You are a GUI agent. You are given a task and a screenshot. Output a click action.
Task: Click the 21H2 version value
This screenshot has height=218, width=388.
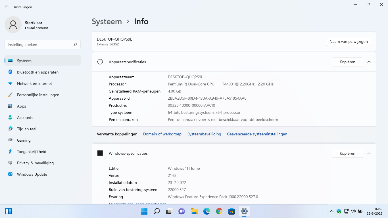[172, 175]
